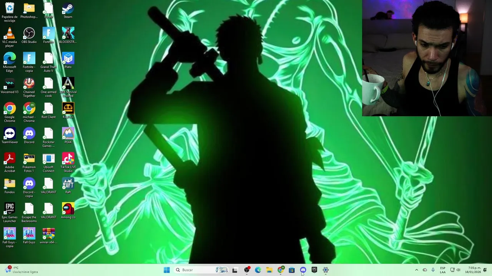Open Microsoft Edge desktop shortcut
The height and width of the screenshot is (276, 492).
(10, 62)
